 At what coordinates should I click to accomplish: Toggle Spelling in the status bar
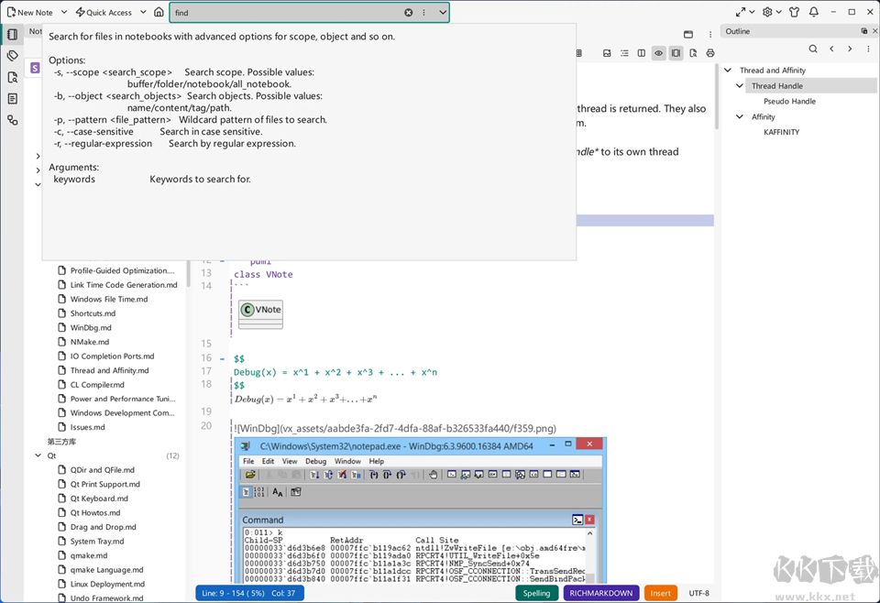(x=536, y=593)
